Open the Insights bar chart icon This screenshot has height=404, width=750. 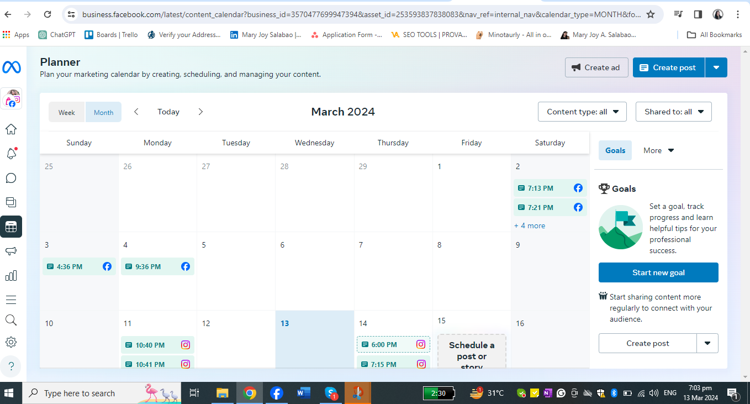pos(11,275)
